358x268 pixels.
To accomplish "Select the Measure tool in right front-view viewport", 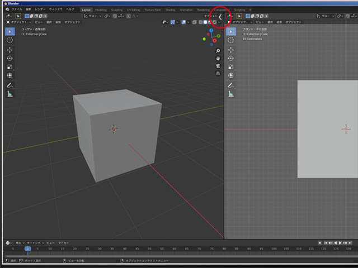I will click(231, 94).
